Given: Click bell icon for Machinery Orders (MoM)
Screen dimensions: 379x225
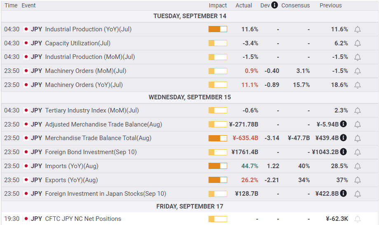Looking at the screenshot, I should click(358, 71).
